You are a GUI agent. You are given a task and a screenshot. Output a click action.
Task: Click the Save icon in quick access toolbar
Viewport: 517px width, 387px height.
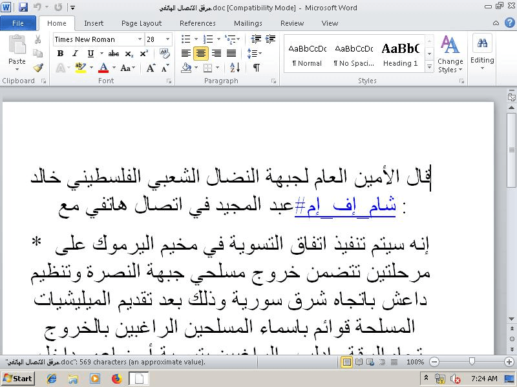click(x=23, y=7)
